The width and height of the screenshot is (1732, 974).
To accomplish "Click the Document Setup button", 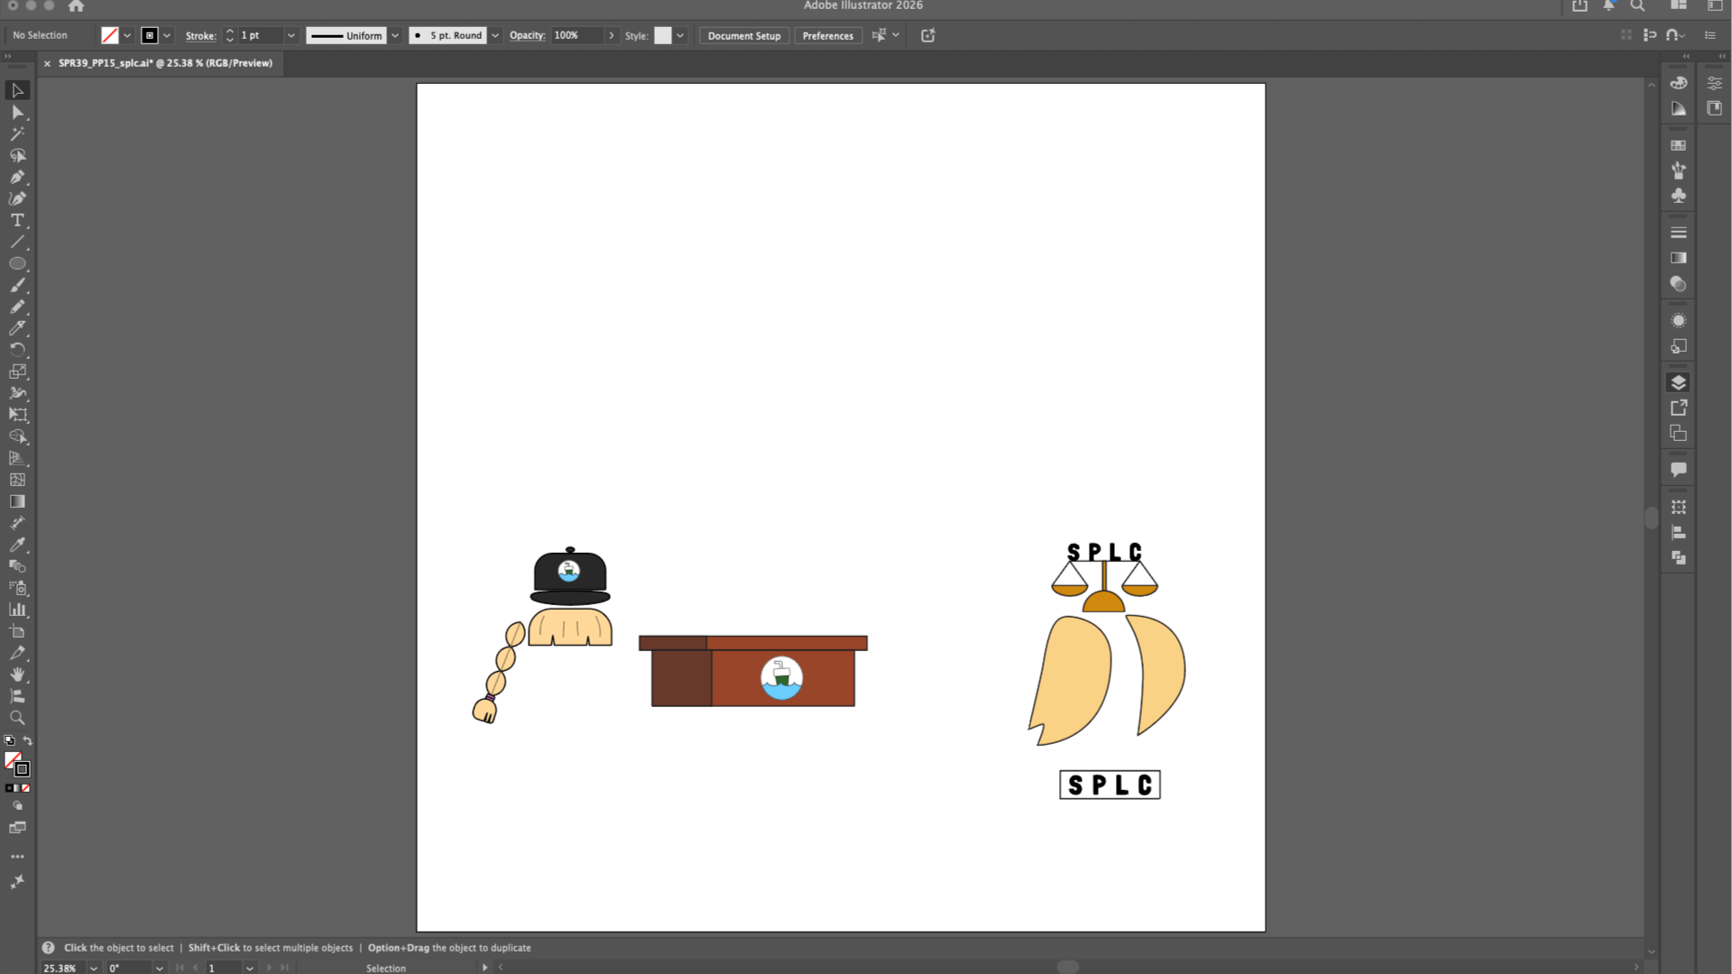I will [x=744, y=35].
